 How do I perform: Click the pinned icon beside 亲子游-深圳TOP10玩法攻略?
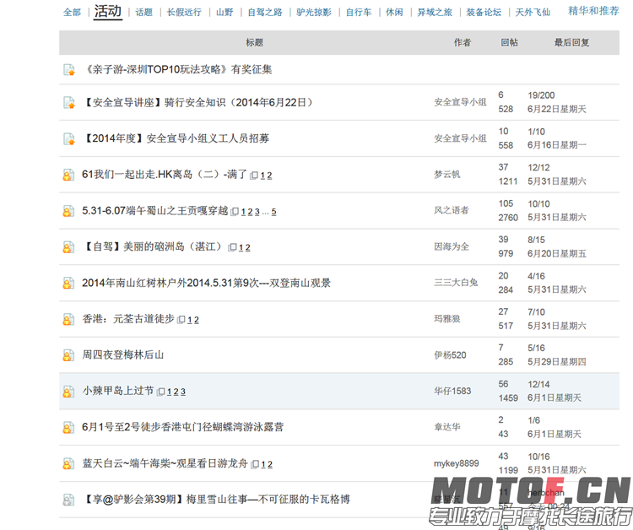point(68,69)
